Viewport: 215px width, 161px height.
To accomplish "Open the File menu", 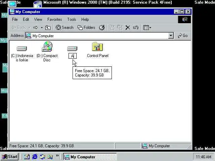I will 15,19.
